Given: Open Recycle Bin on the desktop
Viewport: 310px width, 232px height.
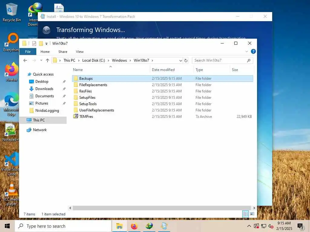Looking at the screenshot, I should [x=12, y=12].
